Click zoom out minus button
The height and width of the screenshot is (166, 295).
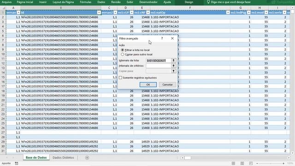click(257, 163)
